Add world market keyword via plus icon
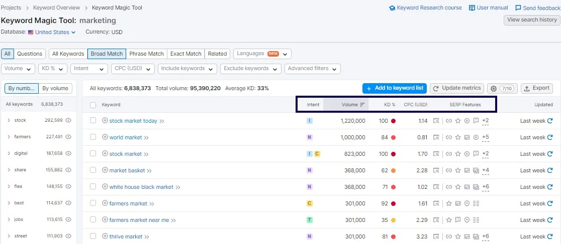The height and width of the screenshot is (244, 561). [x=105, y=137]
